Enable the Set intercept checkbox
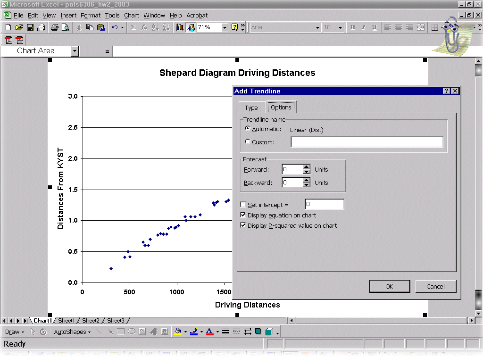Viewport: 483px width, 357px height. click(243, 205)
